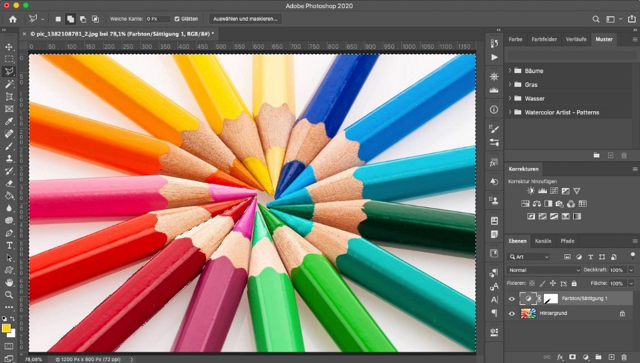Image resolution: width=640 pixels, height=363 pixels.
Task: Activate the Zoom magnifier tool
Action: point(9,294)
